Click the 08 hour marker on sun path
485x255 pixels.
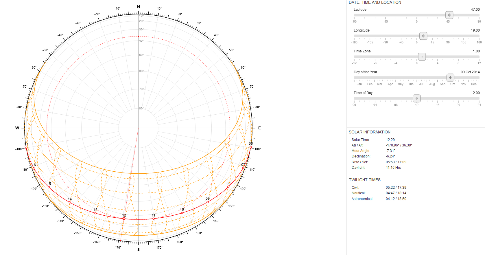coord(228,187)
